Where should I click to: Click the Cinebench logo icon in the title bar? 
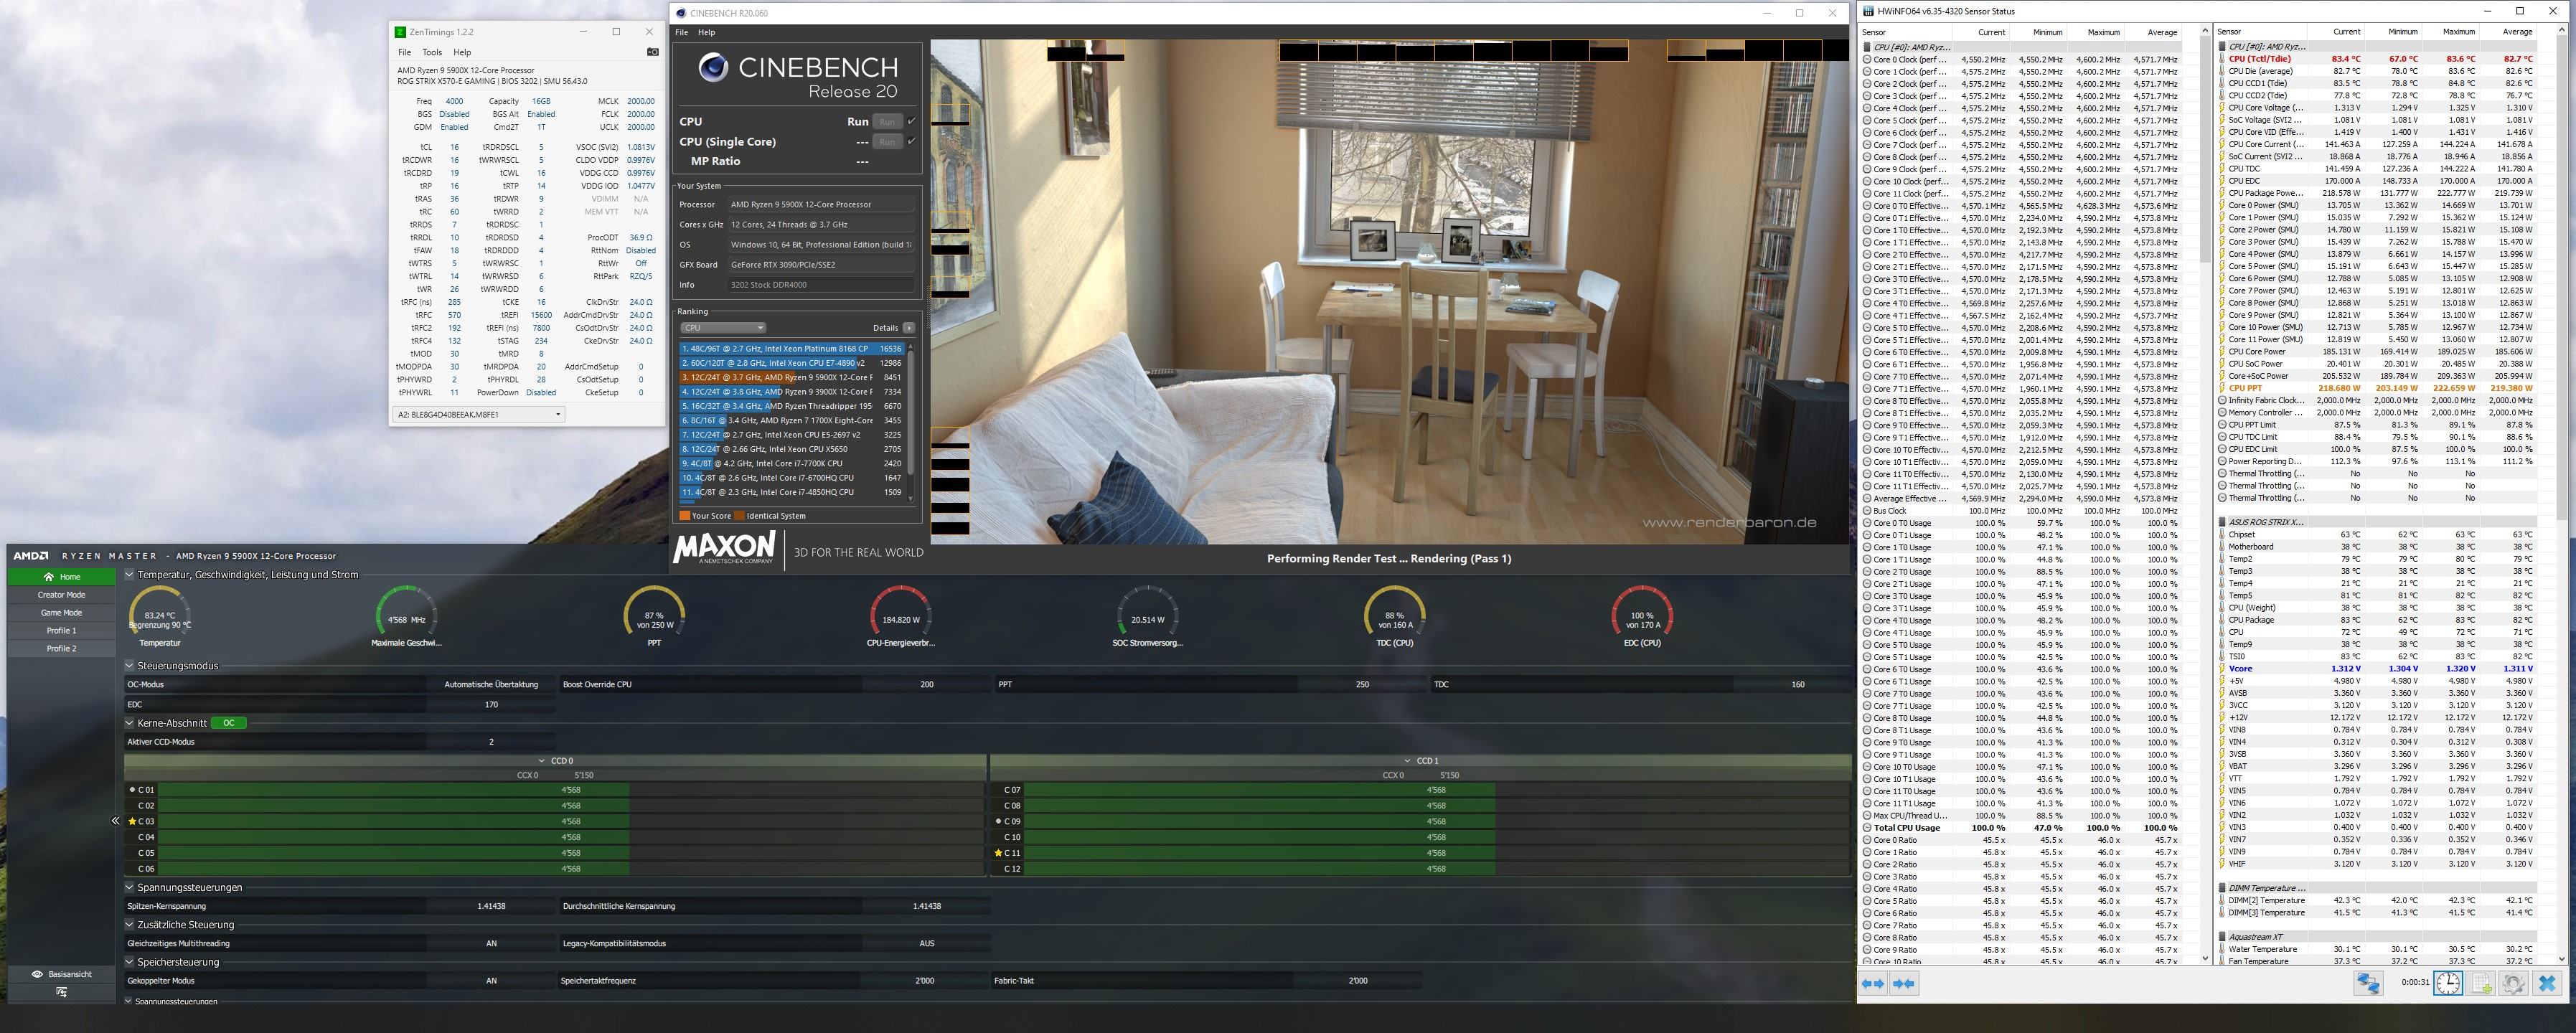click(682, 13)
